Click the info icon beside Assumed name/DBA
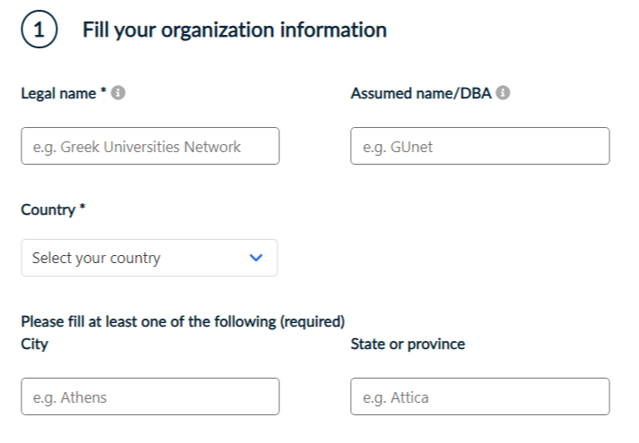 tap(503, 92)
